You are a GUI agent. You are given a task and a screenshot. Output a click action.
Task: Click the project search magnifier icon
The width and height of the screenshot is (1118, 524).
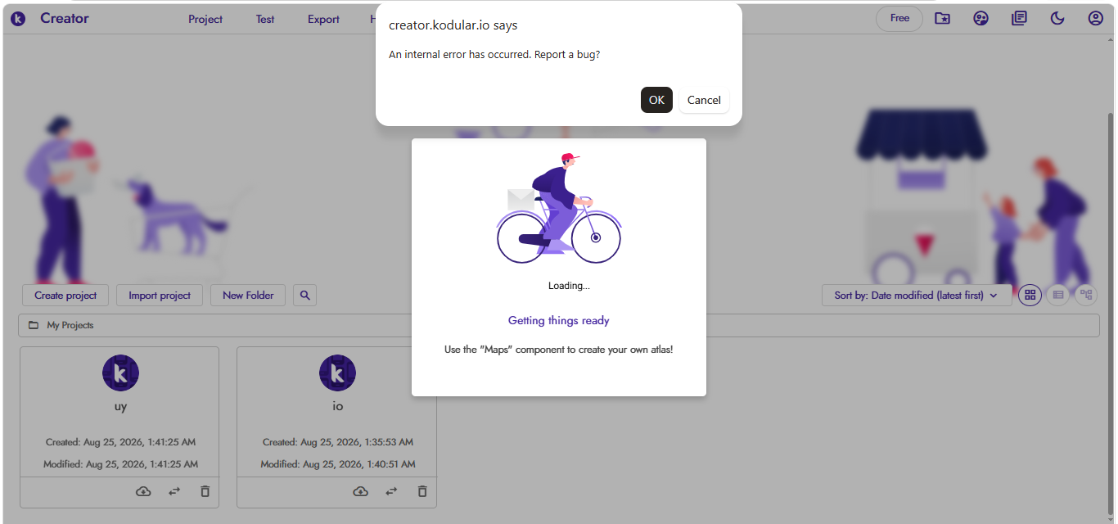[x=305, y=296]
